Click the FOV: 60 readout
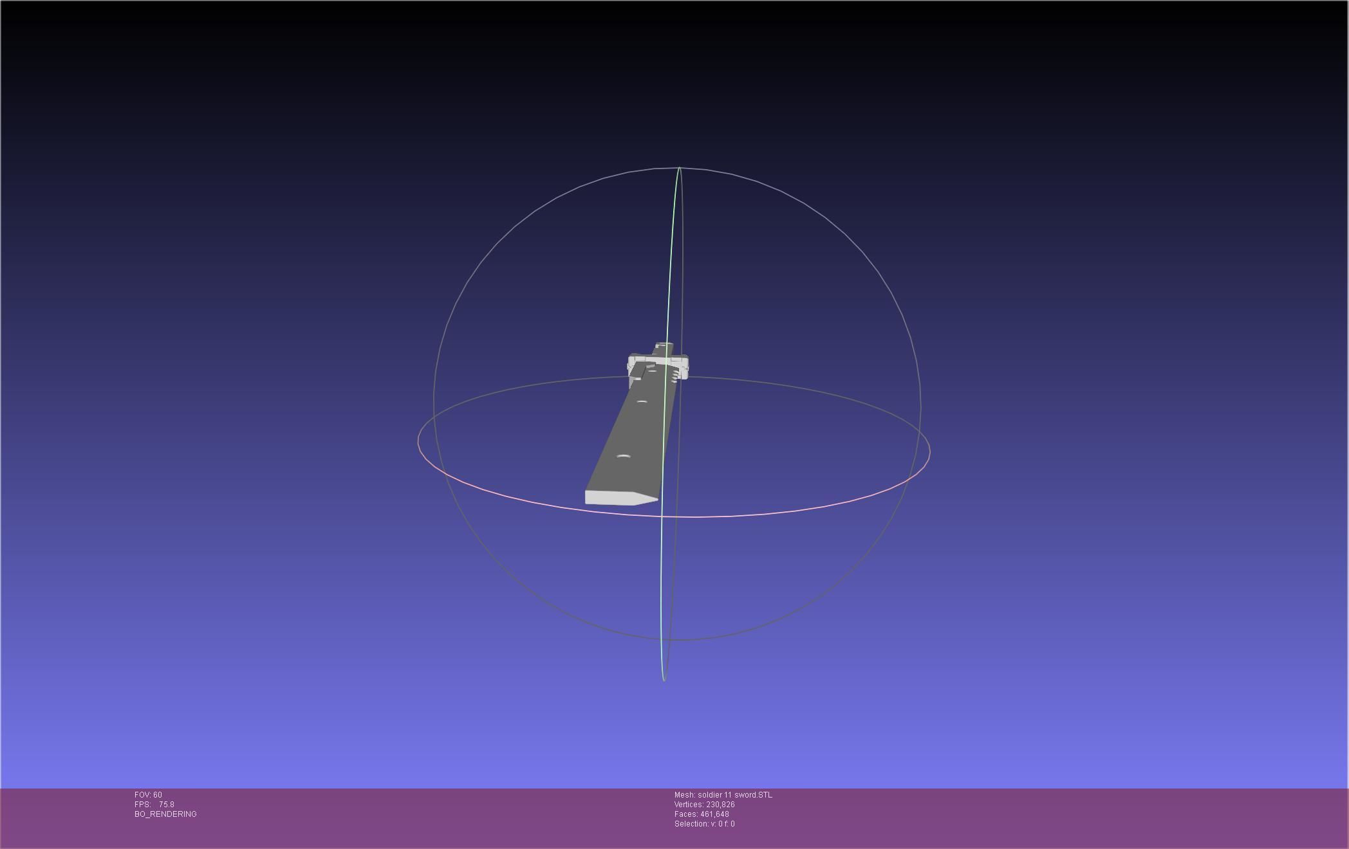1349x849 pixels. (148, 795)
